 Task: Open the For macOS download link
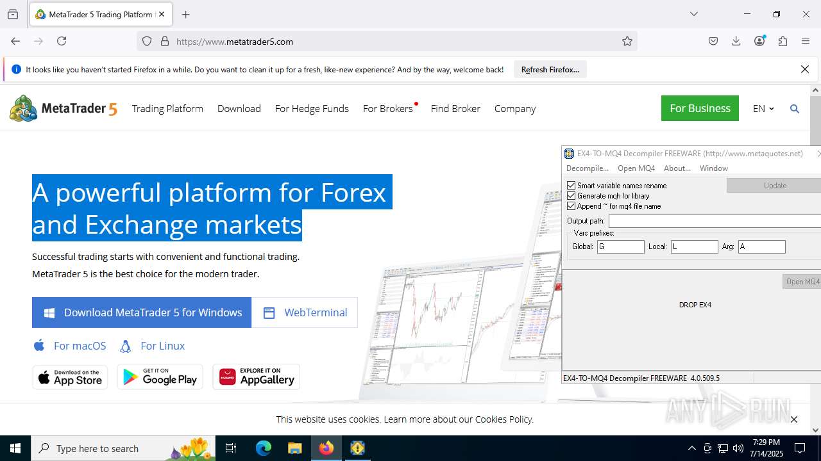click(69, 346)
